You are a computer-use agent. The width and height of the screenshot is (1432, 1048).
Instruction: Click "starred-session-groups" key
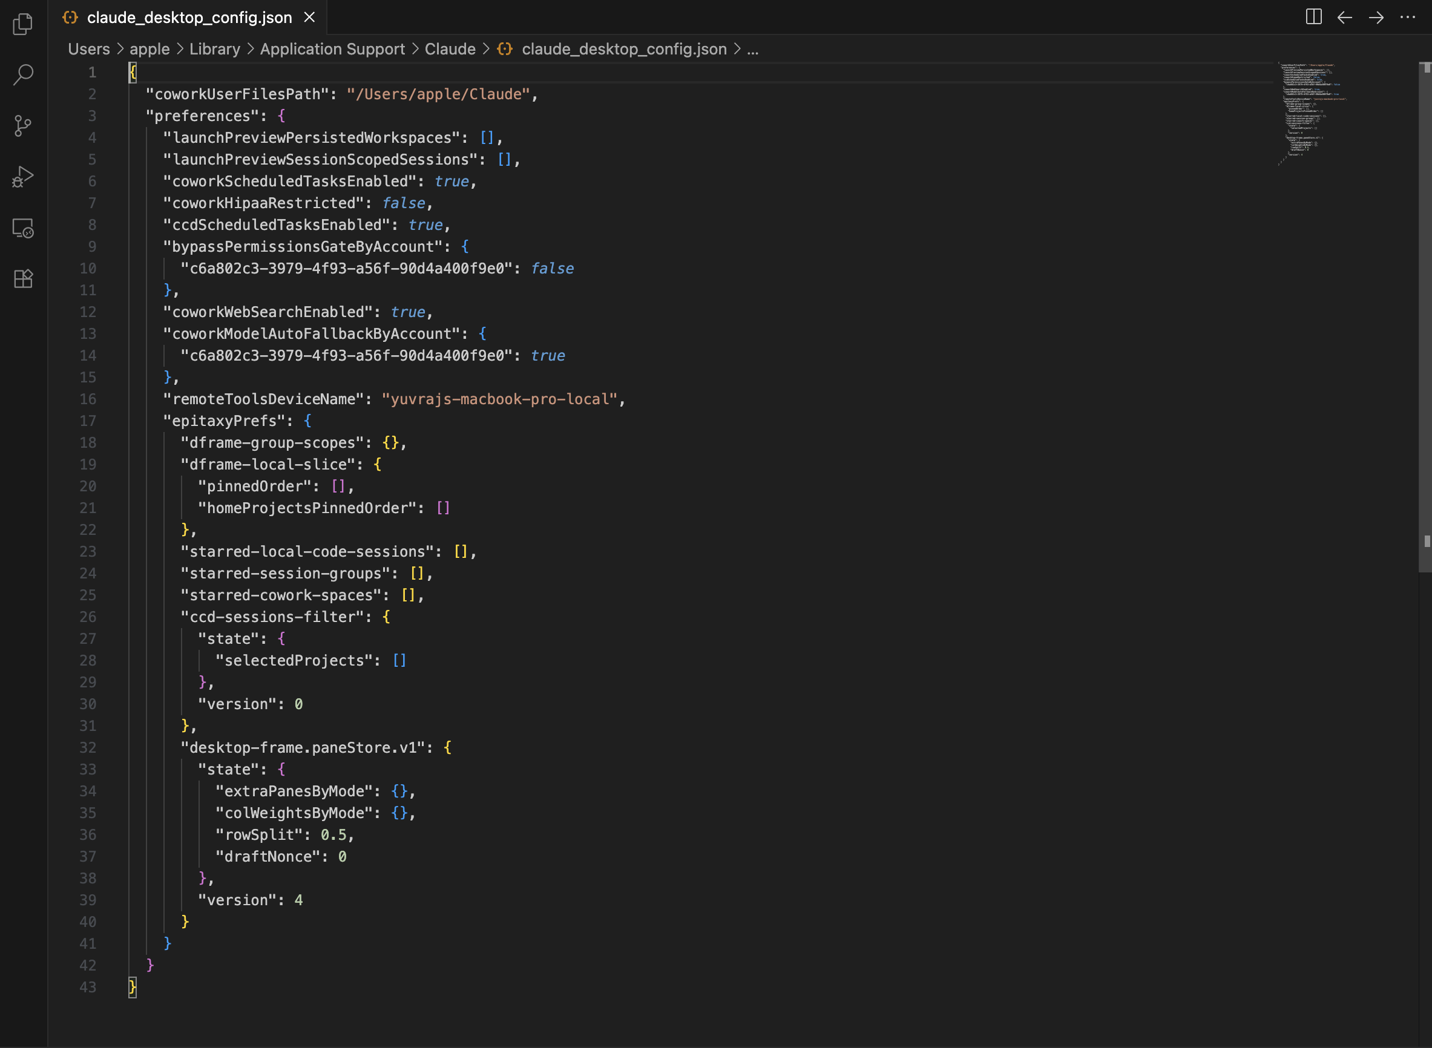tap(286, 574)
